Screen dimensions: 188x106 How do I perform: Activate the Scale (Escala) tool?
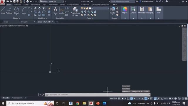(39, 15)
